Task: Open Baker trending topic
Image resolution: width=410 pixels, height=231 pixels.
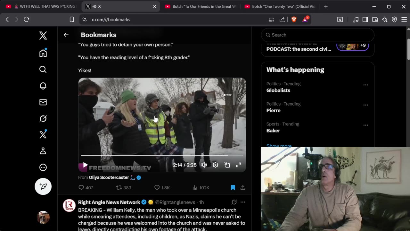Action: 273,131
